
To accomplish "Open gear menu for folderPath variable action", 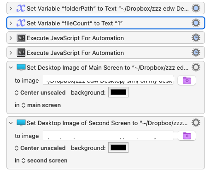I will tap(196, 8).
